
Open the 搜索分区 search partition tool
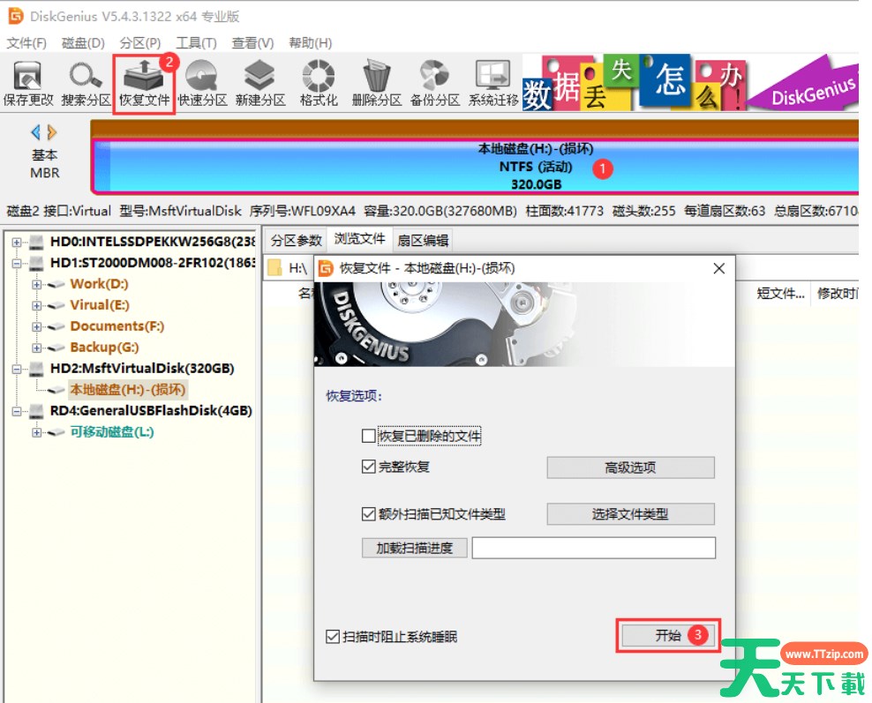[x=86, y=84]
